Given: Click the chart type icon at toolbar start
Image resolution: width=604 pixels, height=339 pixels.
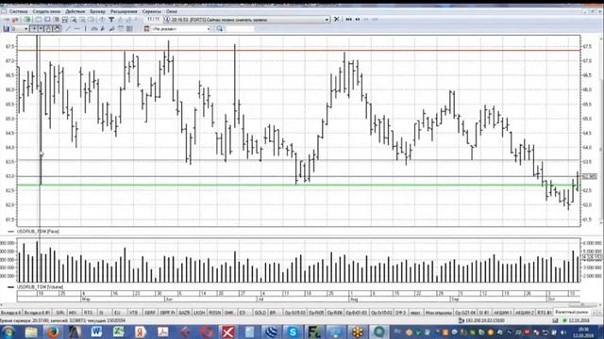Looking at the screenshot, I should tap(7, 29).
